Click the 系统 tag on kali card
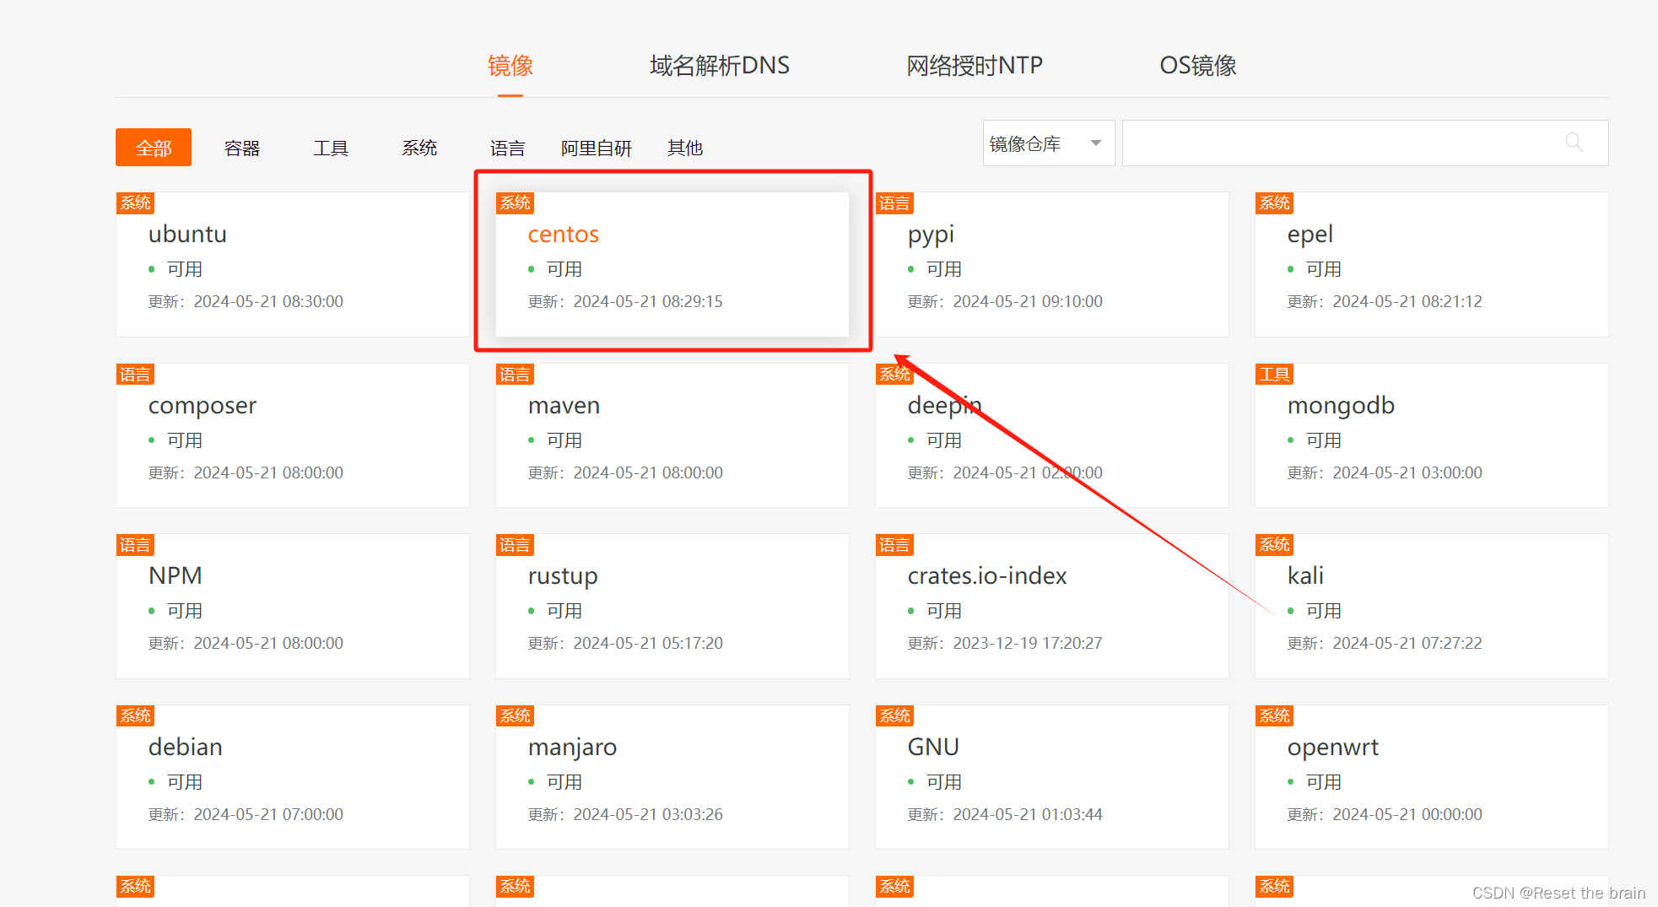The image size is (1658, 907). [x=1274, y=544]
